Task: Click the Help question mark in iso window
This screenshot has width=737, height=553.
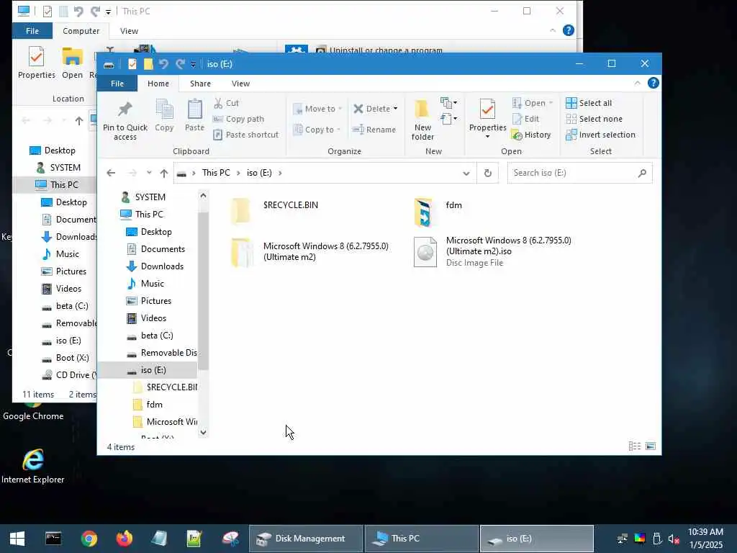Action: pyautogui.click(x=653, y=84)
